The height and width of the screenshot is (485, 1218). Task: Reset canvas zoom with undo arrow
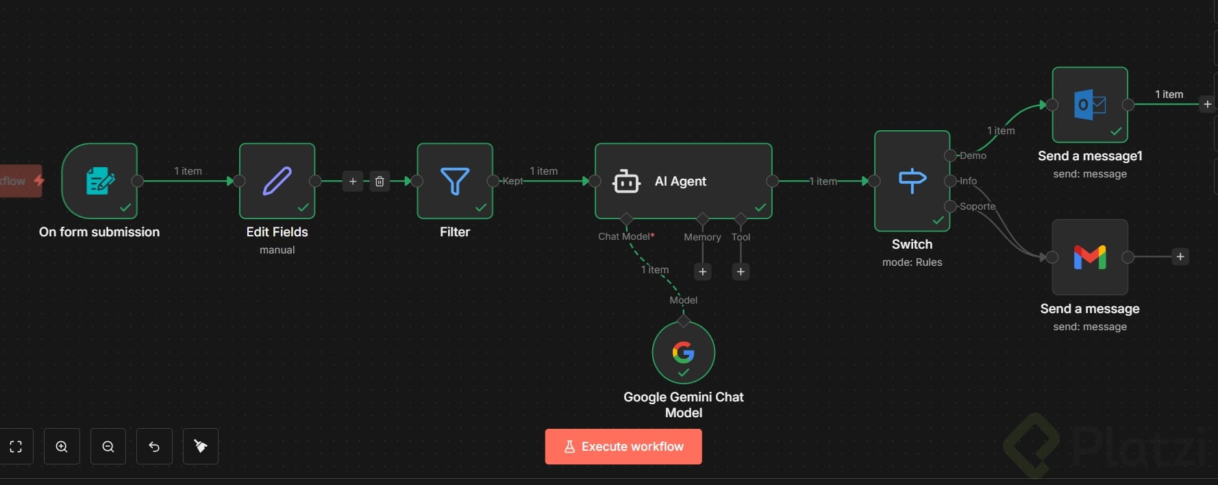pyautogui.click(x=154, y=447)
